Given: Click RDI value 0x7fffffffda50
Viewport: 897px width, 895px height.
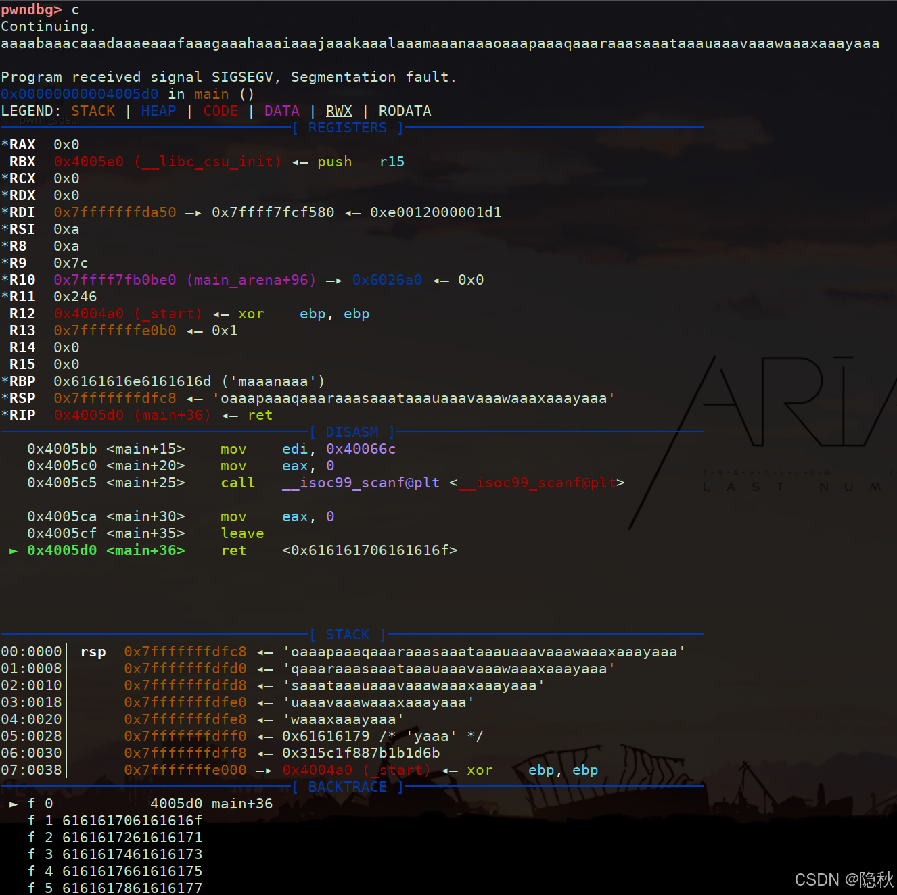Looking at the screenshot, I should pyautogui.click(x=115, y=212).
